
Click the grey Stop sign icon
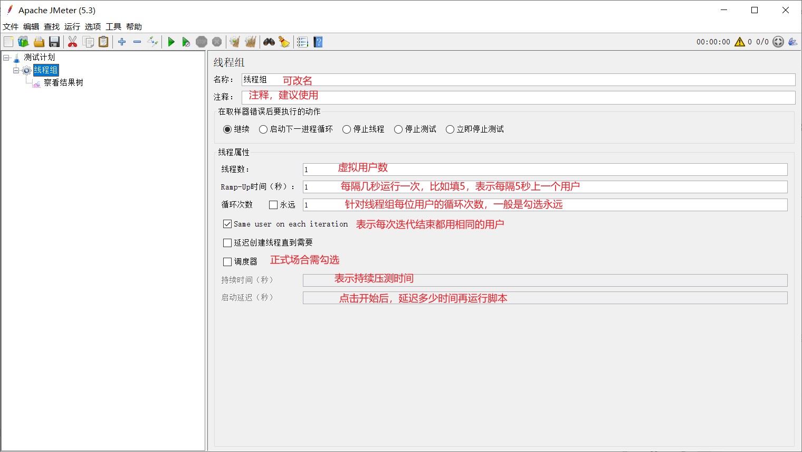pos(202,42)
